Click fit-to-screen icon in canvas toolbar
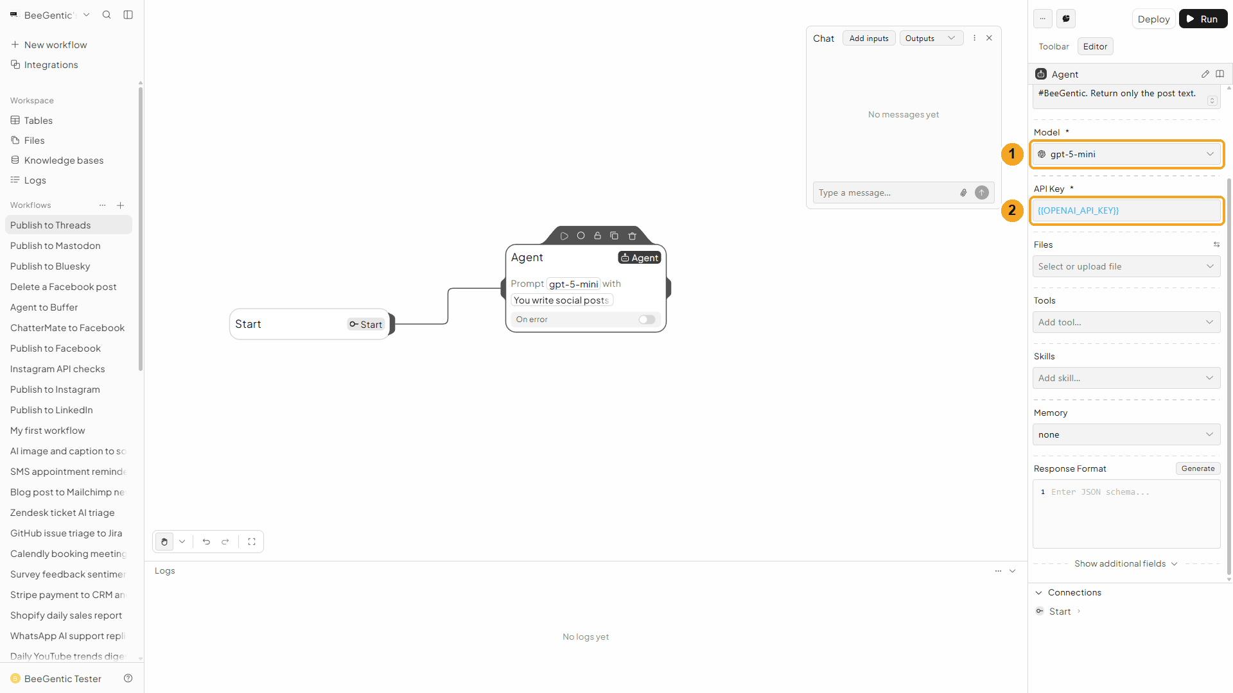 point(252,542)
